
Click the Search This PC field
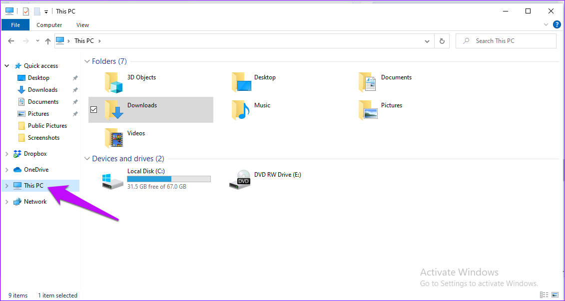click(506, 41)
